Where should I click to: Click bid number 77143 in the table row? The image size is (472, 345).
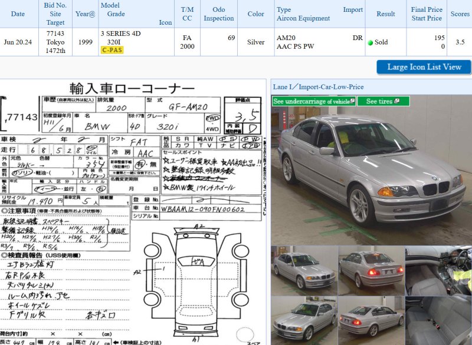55,34
